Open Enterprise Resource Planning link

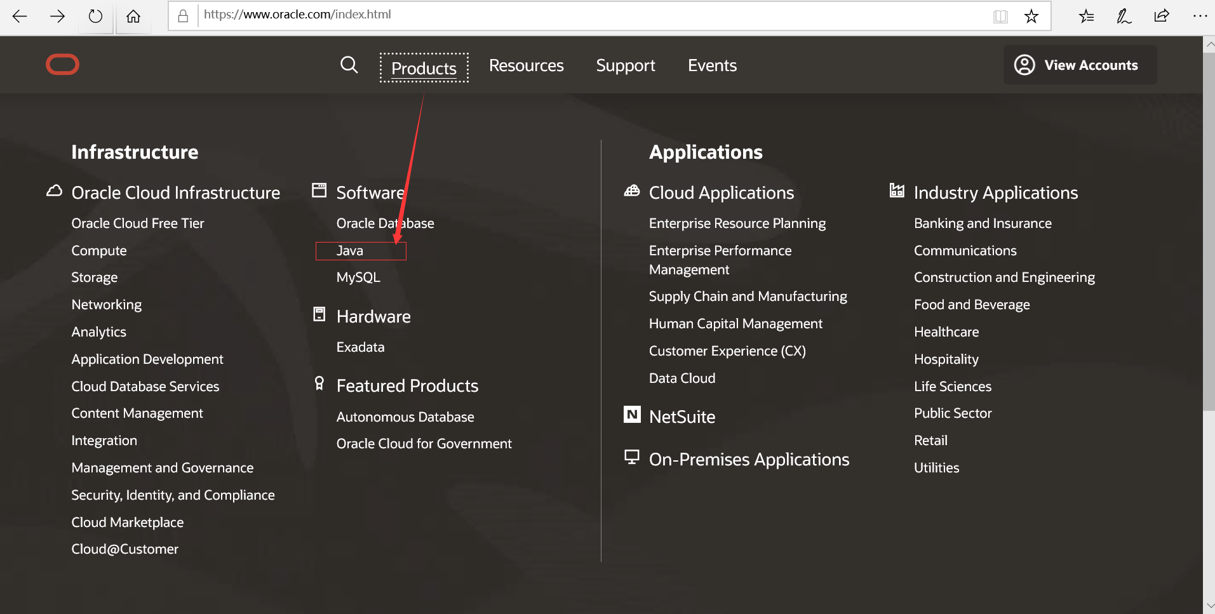(x=737, y=224)
